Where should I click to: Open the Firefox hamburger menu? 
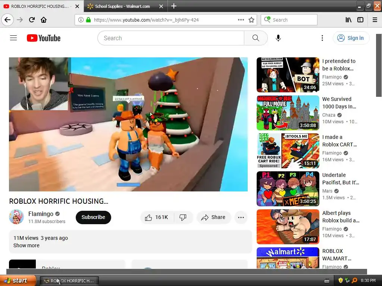[375, 20]
